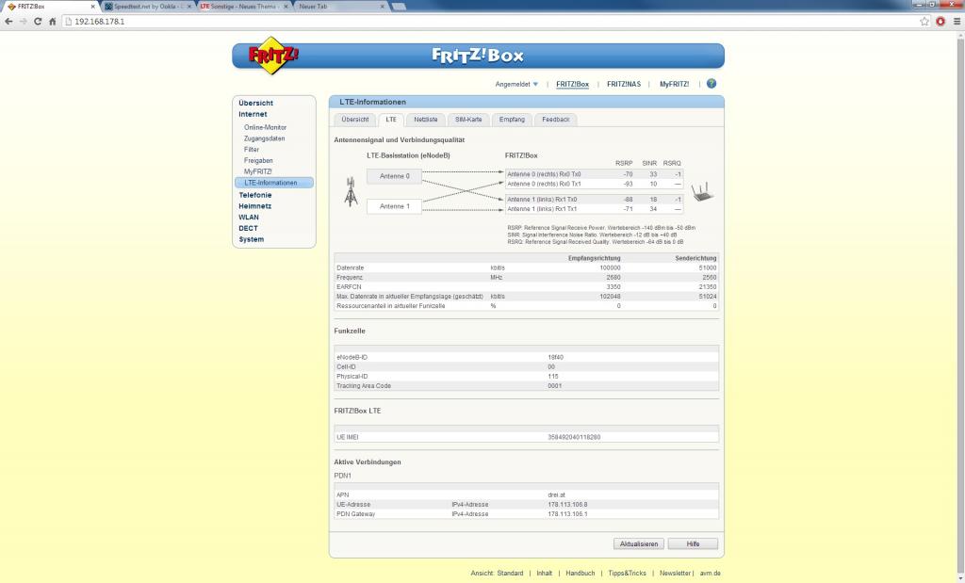Select LTE-Informationen in the sidebar
This screenshot has height=583, width=965.
[x=274, y=183]
